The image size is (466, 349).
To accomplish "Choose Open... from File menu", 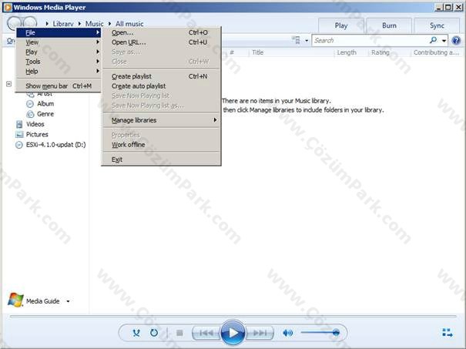I will click(161, 32).
